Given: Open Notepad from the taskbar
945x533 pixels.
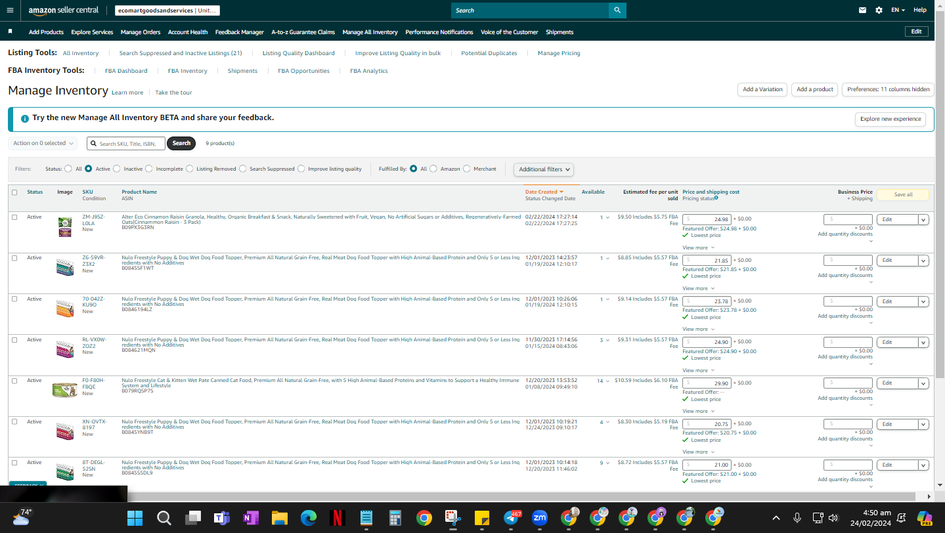Looking at the screenshot, I should 366,518.
